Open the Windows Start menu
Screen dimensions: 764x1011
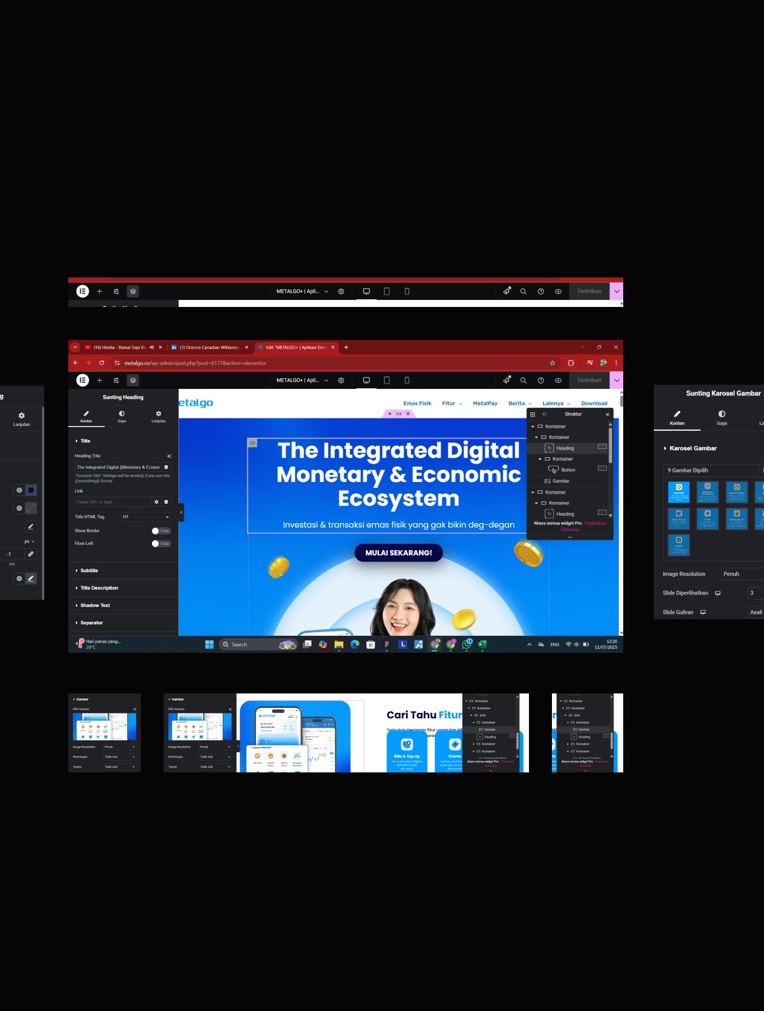(209, 645)
